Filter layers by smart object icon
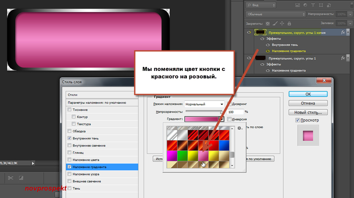The image size is (354, 198). coord(329,5)
